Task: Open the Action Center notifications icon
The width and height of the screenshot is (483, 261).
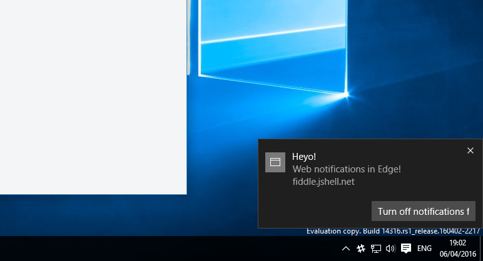Action: pos(405,249)
